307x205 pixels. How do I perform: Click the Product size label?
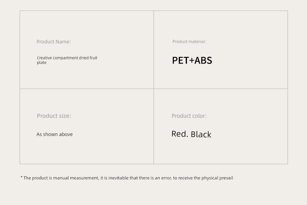click(x=54, y=116)
